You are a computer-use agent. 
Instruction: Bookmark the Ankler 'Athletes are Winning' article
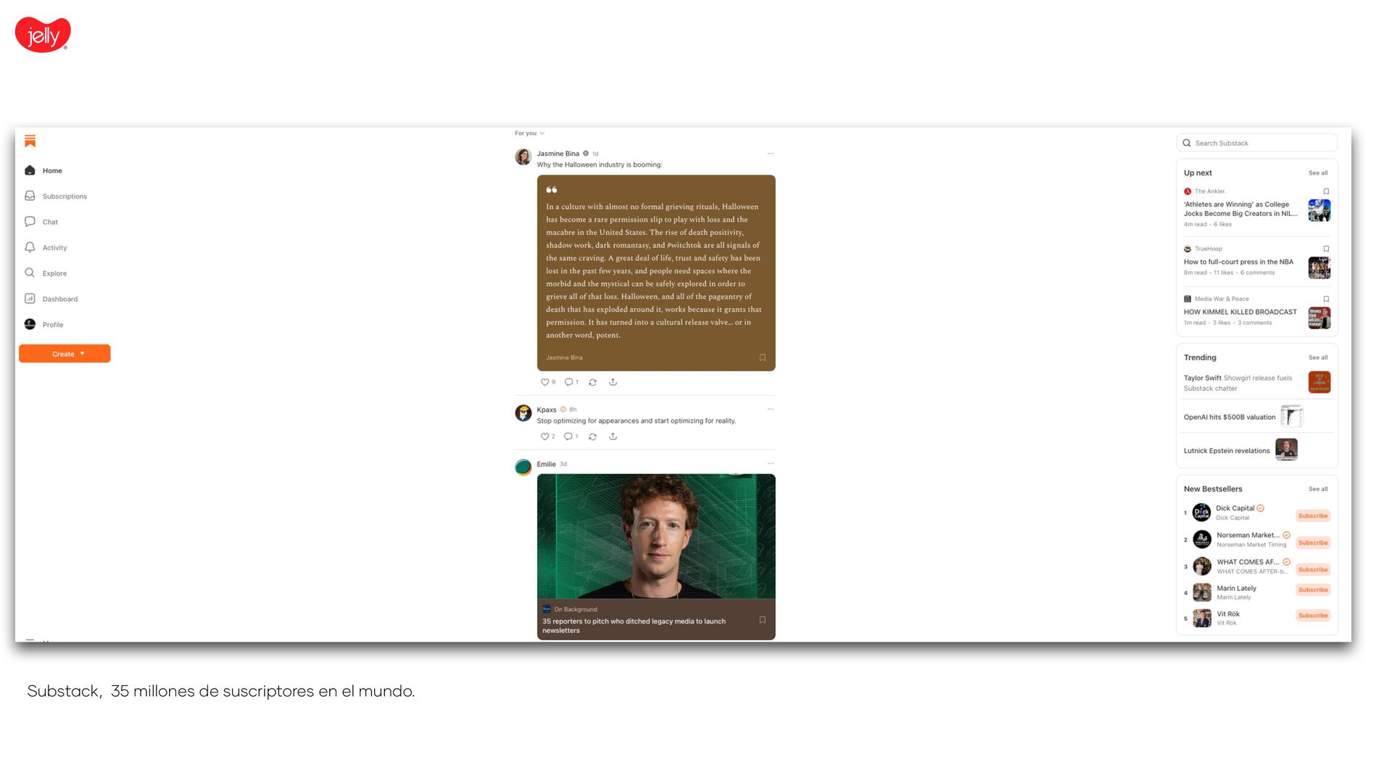[x=1326, y=191]
